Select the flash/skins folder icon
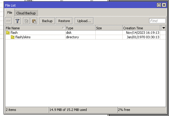The height and width of the screenshot is (116, 169). click(13, 37)
